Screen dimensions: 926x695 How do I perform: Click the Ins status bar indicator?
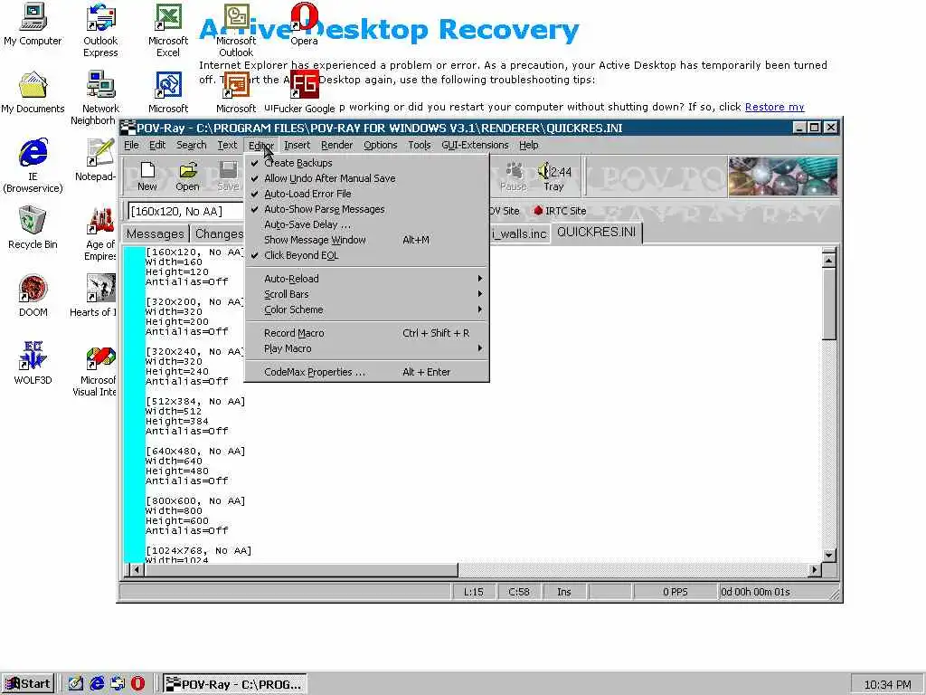point(564,592)
